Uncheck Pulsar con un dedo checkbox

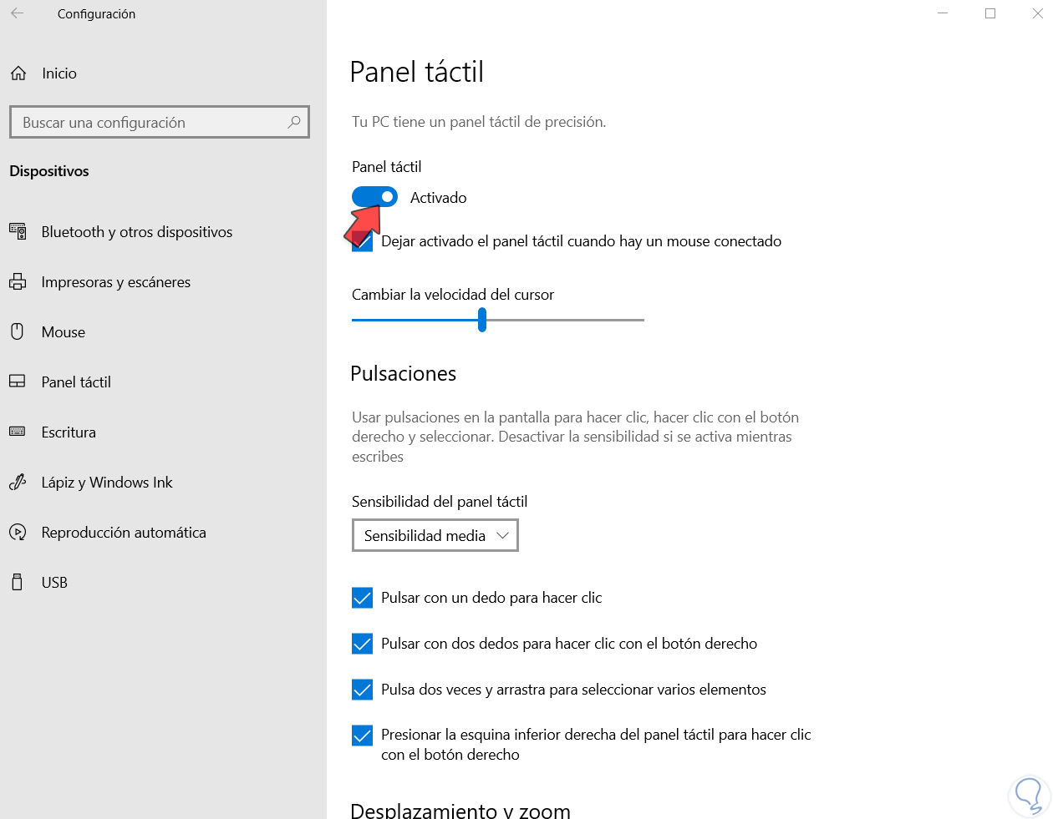coord(362,598)
